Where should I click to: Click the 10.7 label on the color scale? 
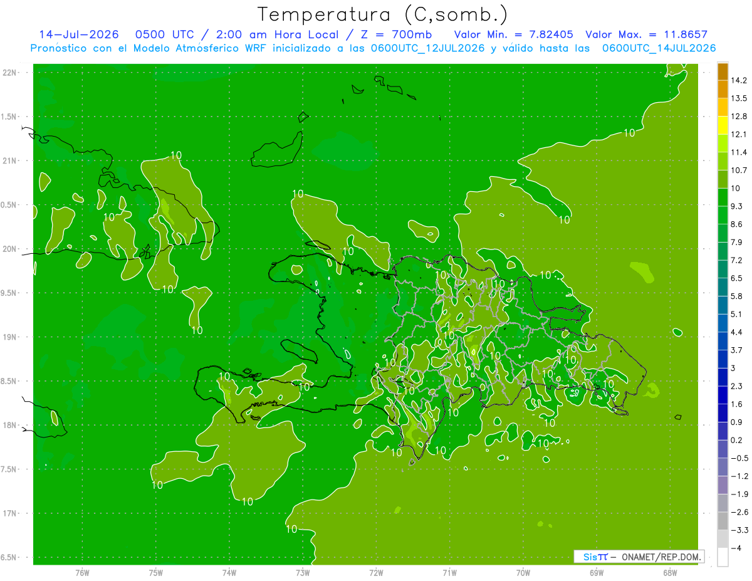click(x=739, y=170)
